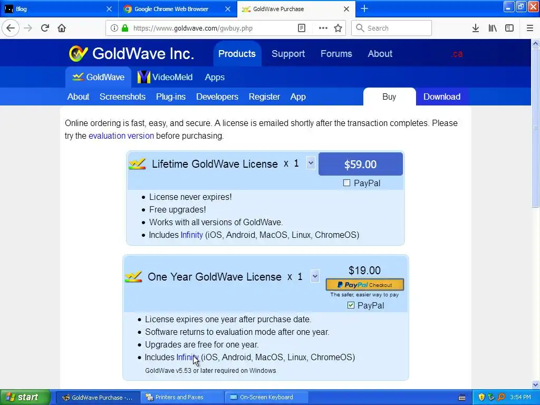Click the $59.00 purchase button
The image size is (540, 405).
coord(361,164)
